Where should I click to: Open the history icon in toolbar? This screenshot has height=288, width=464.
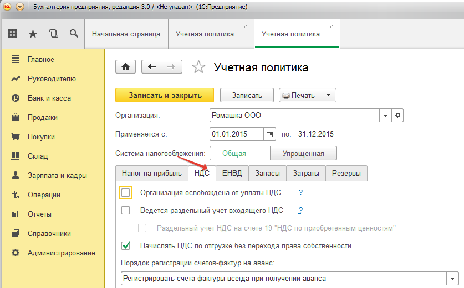point(53,34)
